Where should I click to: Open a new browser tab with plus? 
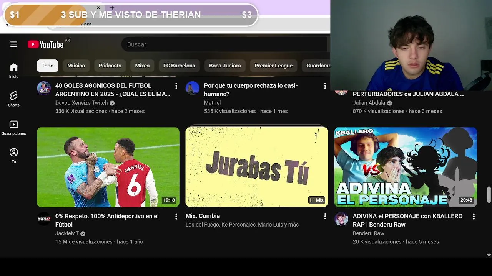pos(112,8)
